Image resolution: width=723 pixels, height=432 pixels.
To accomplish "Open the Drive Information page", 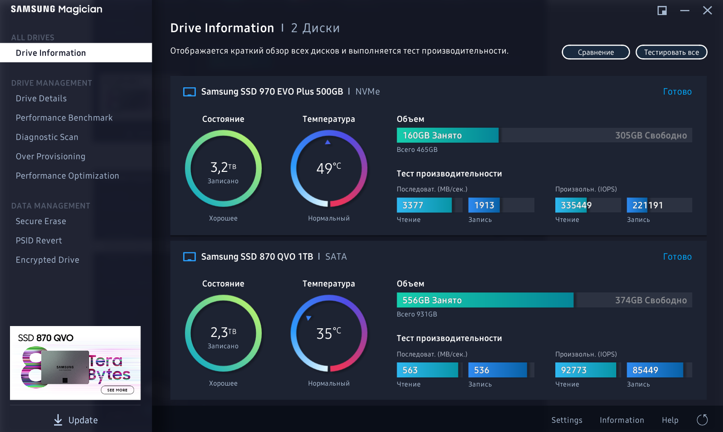I will [x=76, y=53].
